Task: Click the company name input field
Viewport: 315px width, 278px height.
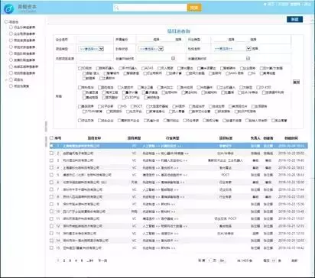Action: coord(94,40)
